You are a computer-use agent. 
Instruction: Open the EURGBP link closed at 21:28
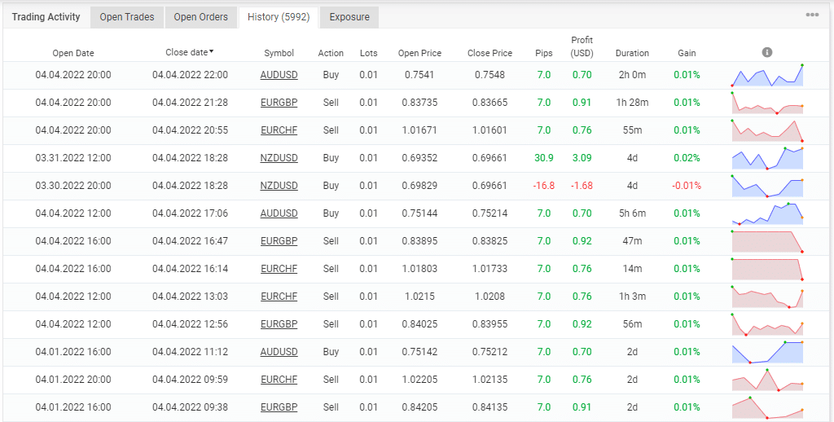pos(279,103)
